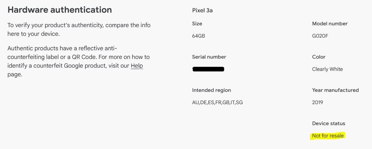
Task: Click the Year manufactured label
Action: tap(335, 90)
